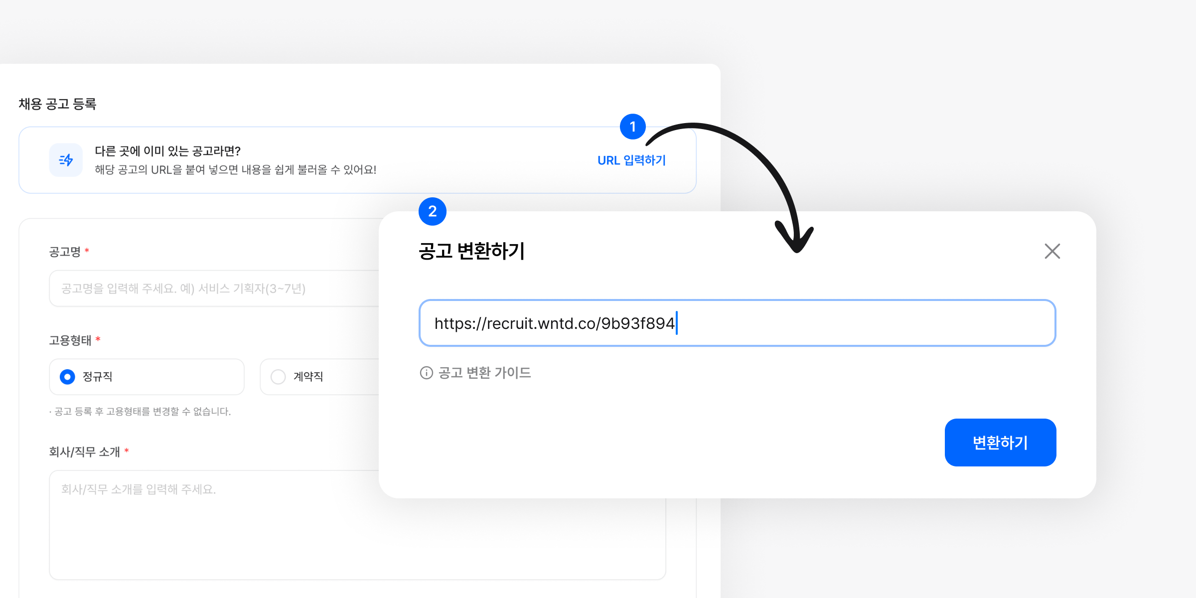1196x598 pixels.
Task: Select the 정규직 radio button
Action: (67, 377)
